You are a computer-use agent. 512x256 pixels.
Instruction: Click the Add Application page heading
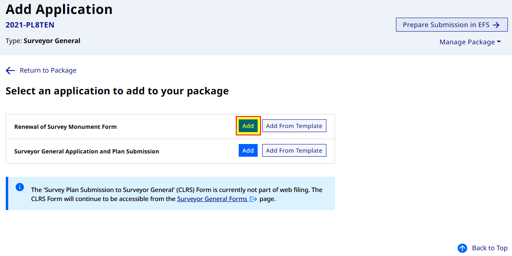[x=59, y=9]
